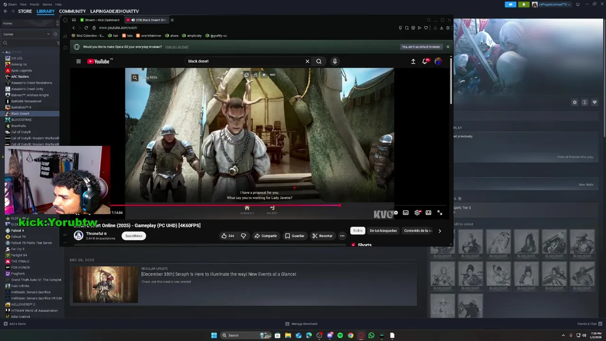
Task: Open Throneful channel avatar
Action: (79, 235)
